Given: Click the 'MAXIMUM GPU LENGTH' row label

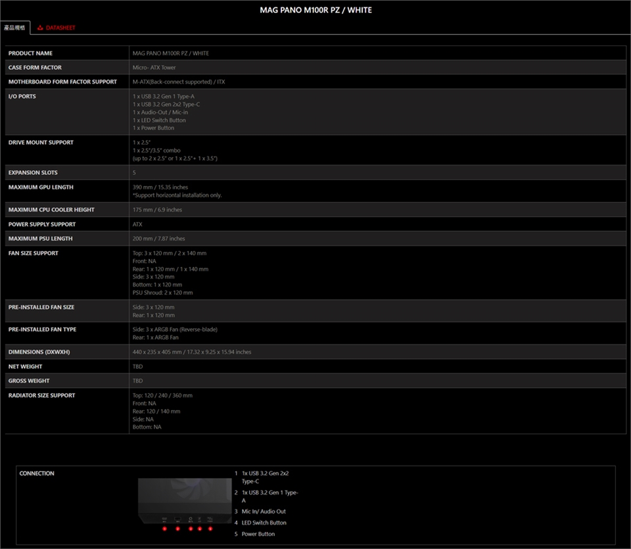Looking at the screenshot, I should pos(41,187).
